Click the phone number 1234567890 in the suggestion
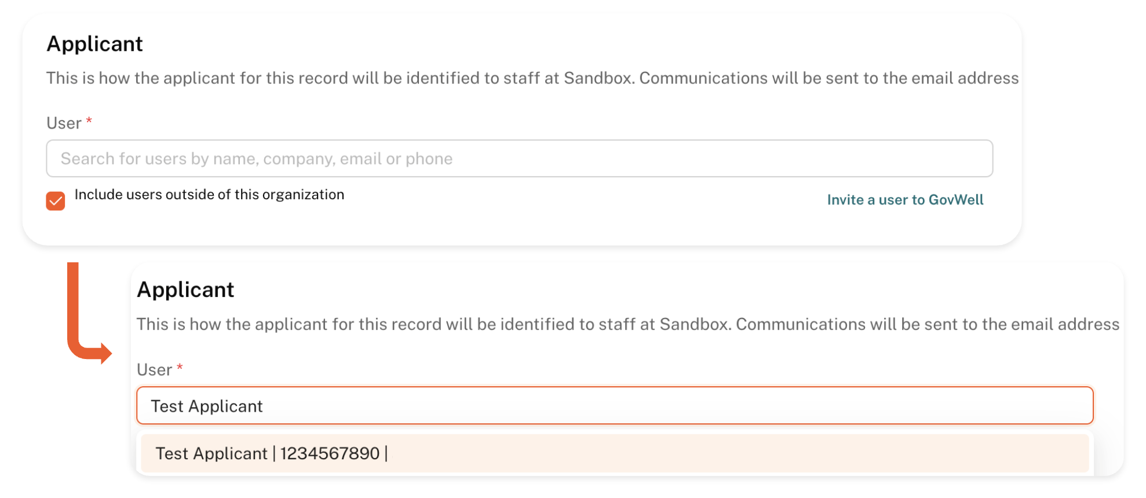Viewport: 1146px width, 498px height. (x=330, y=453)
